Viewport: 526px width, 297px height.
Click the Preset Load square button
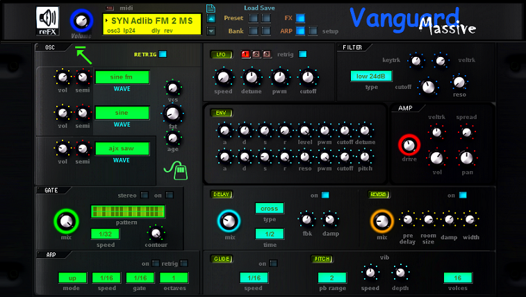click(253, 18)
